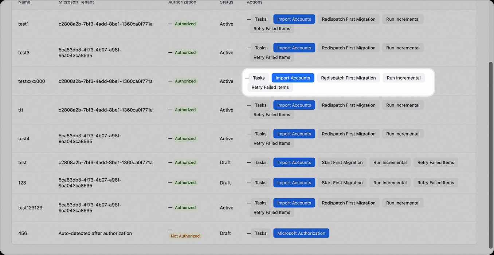
Task: Start First Migration for the test row
Action: point(342,163)
